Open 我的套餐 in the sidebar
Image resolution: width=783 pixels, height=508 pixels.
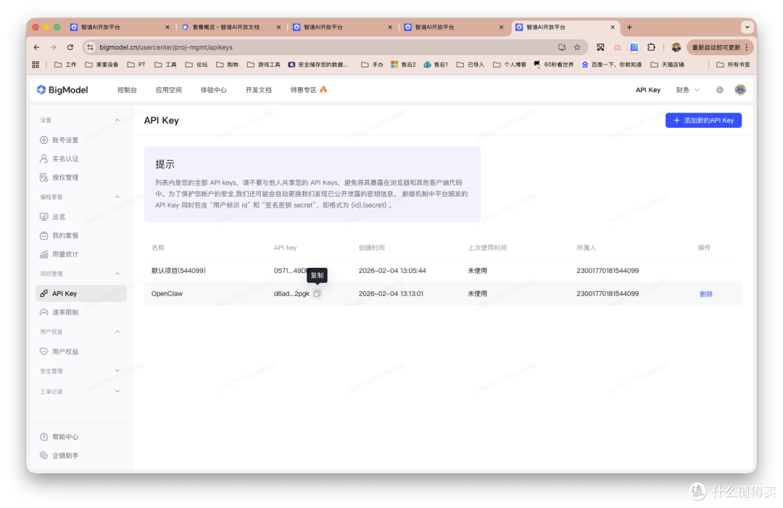coord(59,236)
